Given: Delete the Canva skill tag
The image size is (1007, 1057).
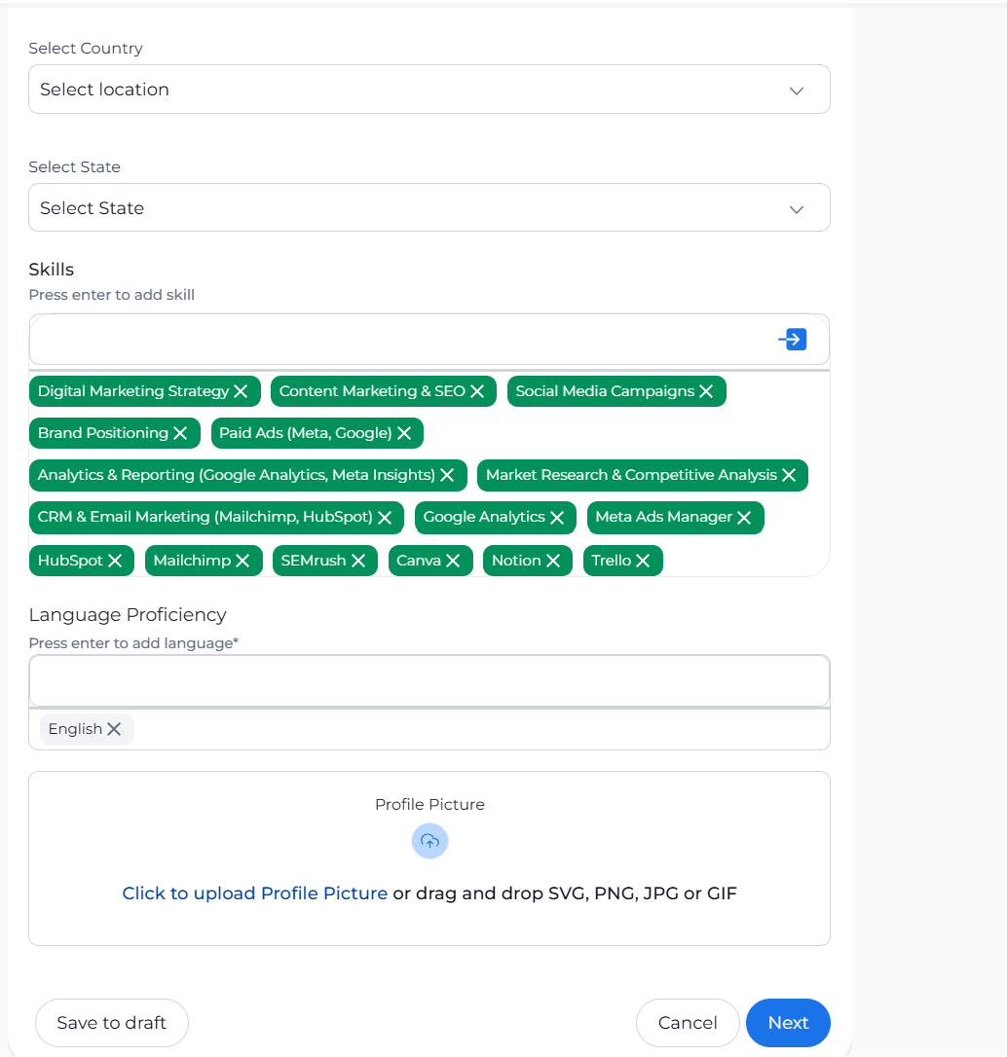Looking at the screenshot, I should click(x=453, y=561).
